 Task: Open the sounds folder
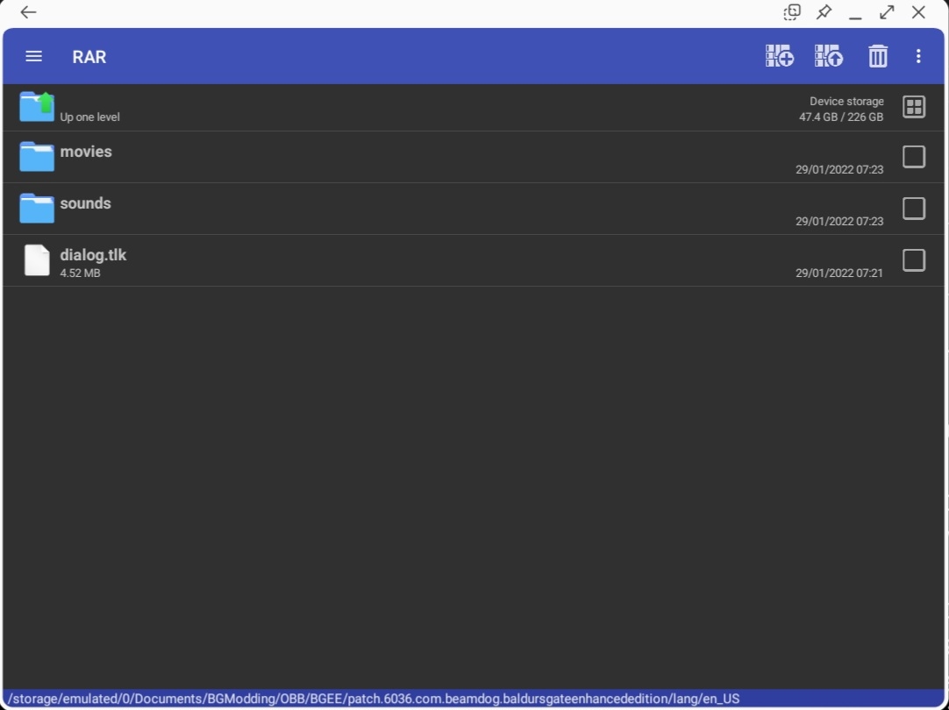(85, 203)
